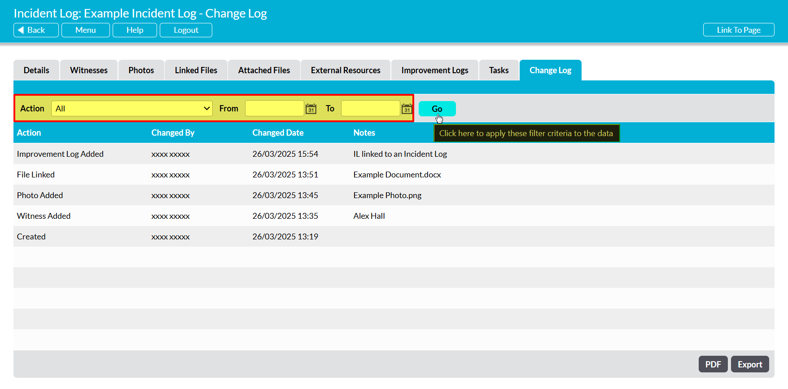Click the Notes column header
788x389 pixels.
(364, 133)
